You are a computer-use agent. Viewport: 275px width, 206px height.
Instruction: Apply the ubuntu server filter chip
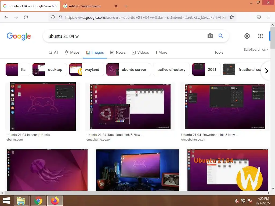coord(128,69)
